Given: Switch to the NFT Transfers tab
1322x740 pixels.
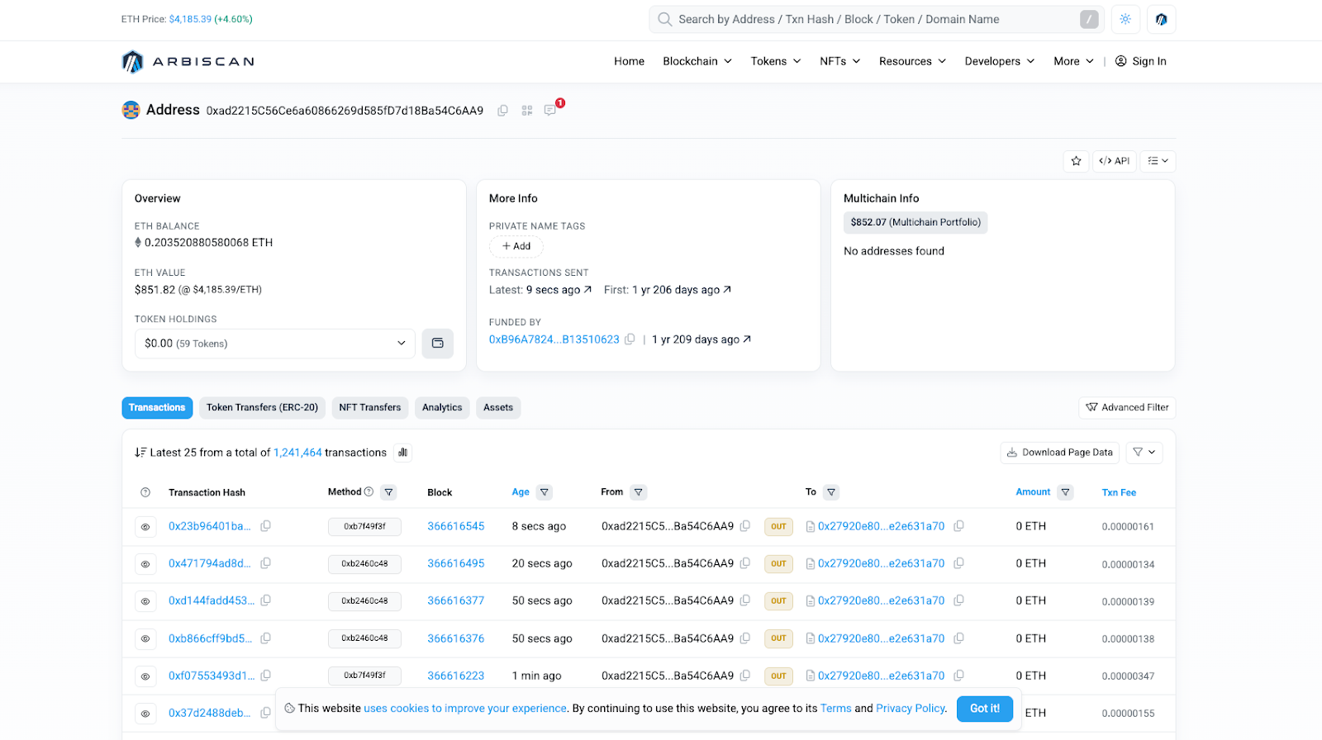Looking at the screenshot, I should pyautogui.click(x=369, y=408).
